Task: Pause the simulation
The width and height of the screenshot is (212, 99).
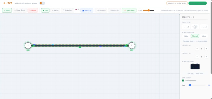Action: (x=55, y=10)
